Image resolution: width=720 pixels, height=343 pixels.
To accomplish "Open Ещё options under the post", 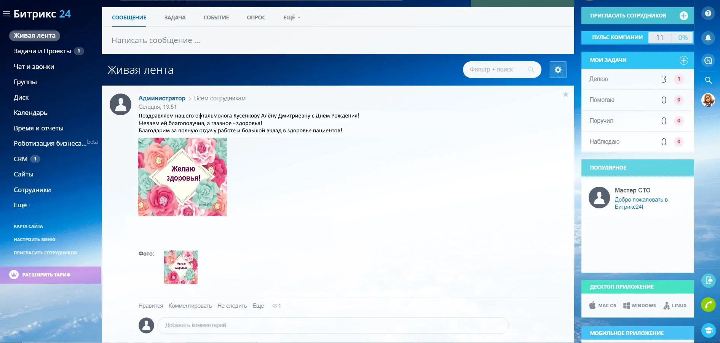I will coord(258,306).
